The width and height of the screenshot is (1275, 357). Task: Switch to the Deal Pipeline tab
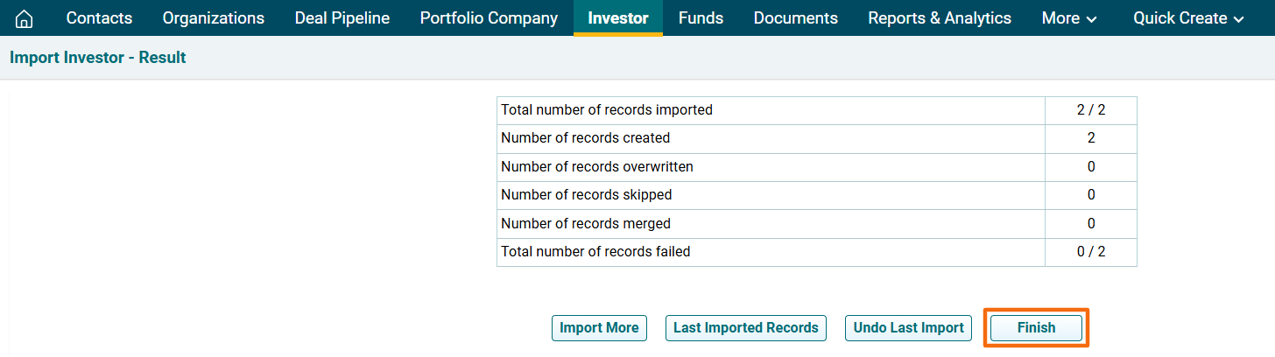[x=342, y=18]
